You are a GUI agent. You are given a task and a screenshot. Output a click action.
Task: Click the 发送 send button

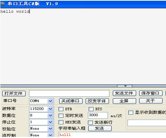100,128
